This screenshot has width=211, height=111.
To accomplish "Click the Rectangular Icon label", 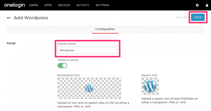I will click(69, 75).
